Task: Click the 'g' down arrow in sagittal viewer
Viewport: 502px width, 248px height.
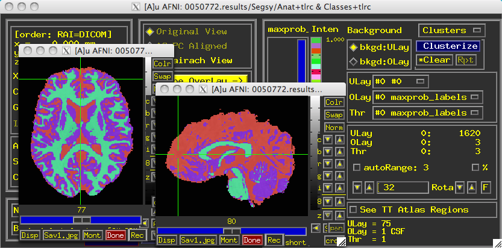Action: click(x=328, y=176)
